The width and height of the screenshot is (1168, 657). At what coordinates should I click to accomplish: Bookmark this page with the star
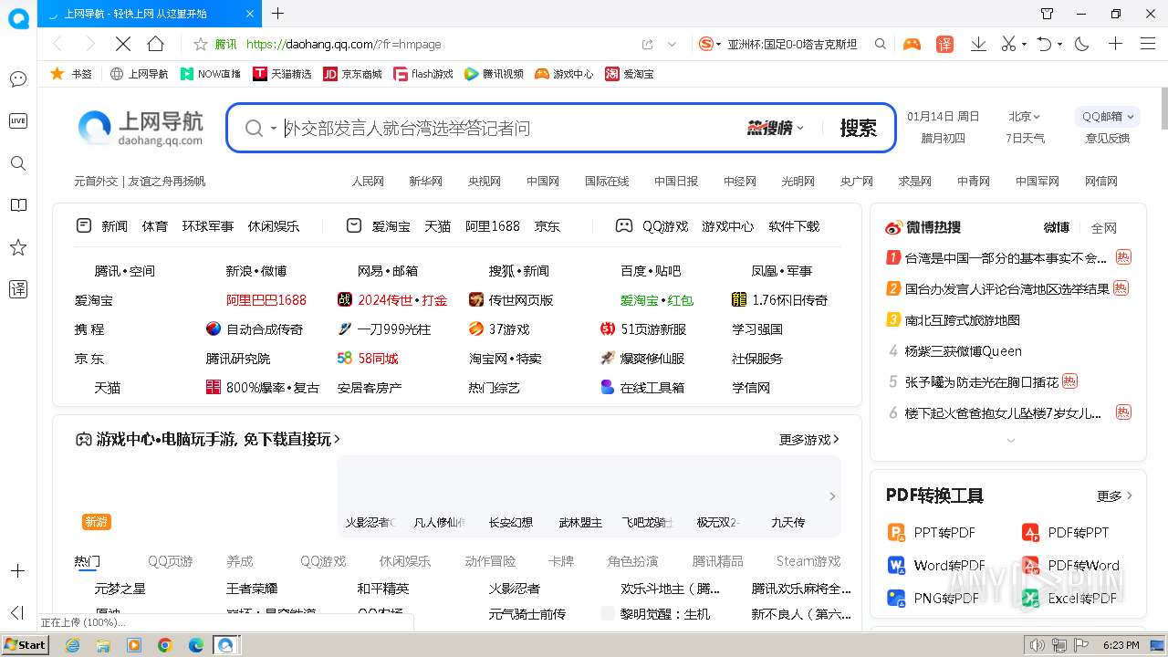click(x=201, y=44)
